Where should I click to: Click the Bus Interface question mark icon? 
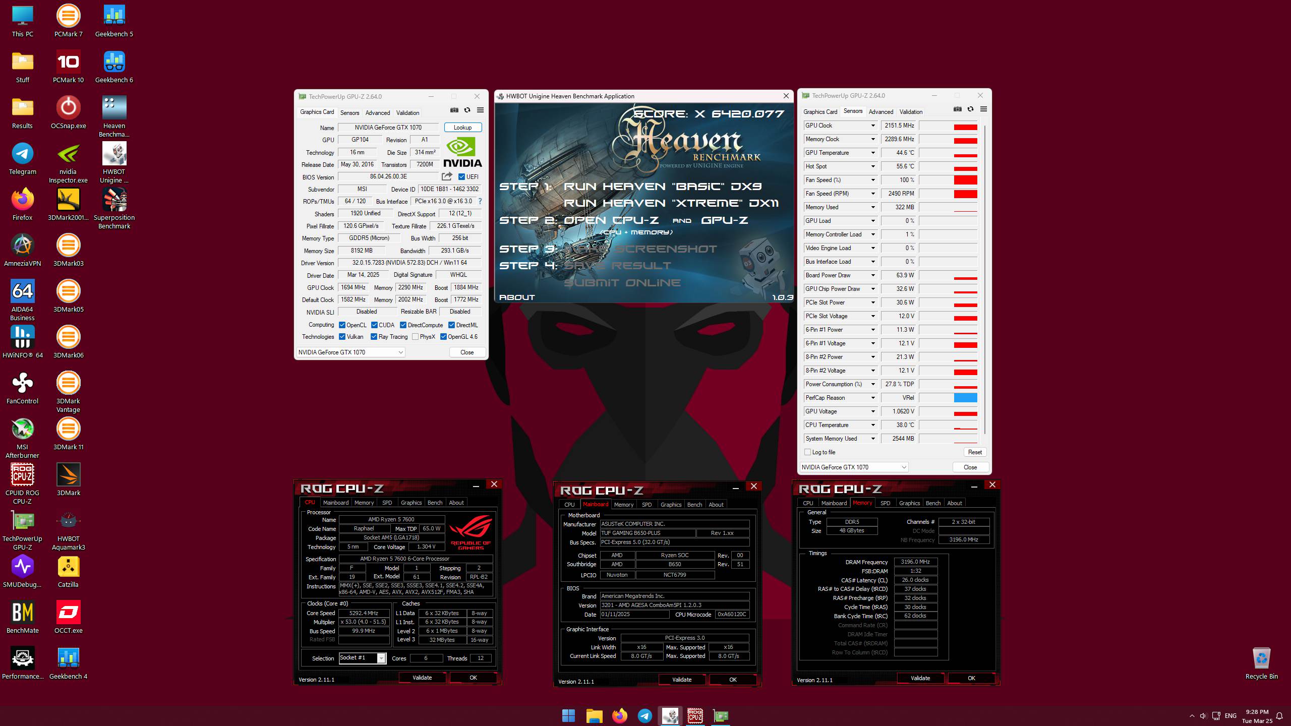coord(480,201)
